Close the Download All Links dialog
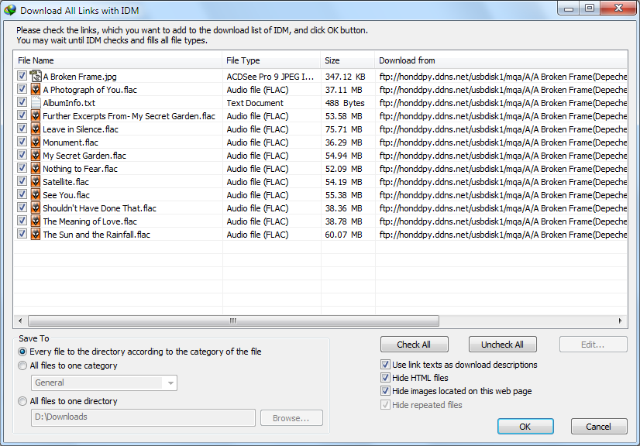Image resolution: width=640 pixels, height=446 pixels. coord(619,8)
